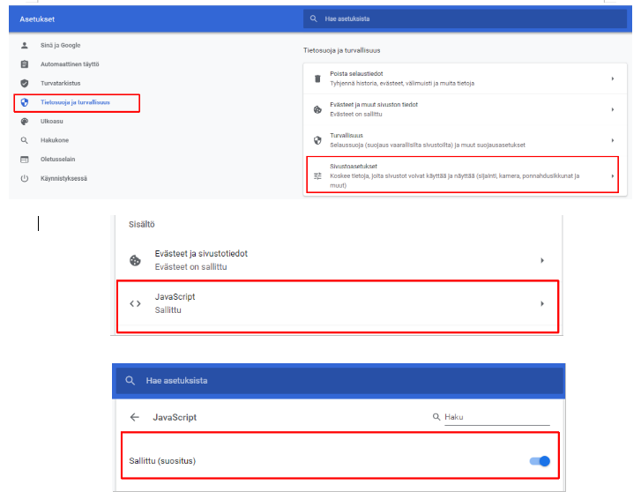Click the magnifier icon beside Hakukone
The height and width of the screenshot is (499, 641).
point(25,140)
